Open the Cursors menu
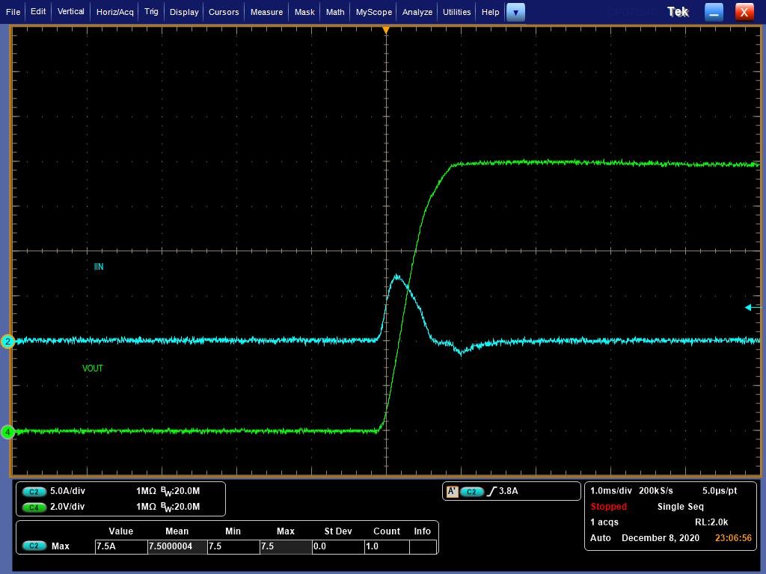The width and height of the screenshot is (766, 574). point(224,12)
